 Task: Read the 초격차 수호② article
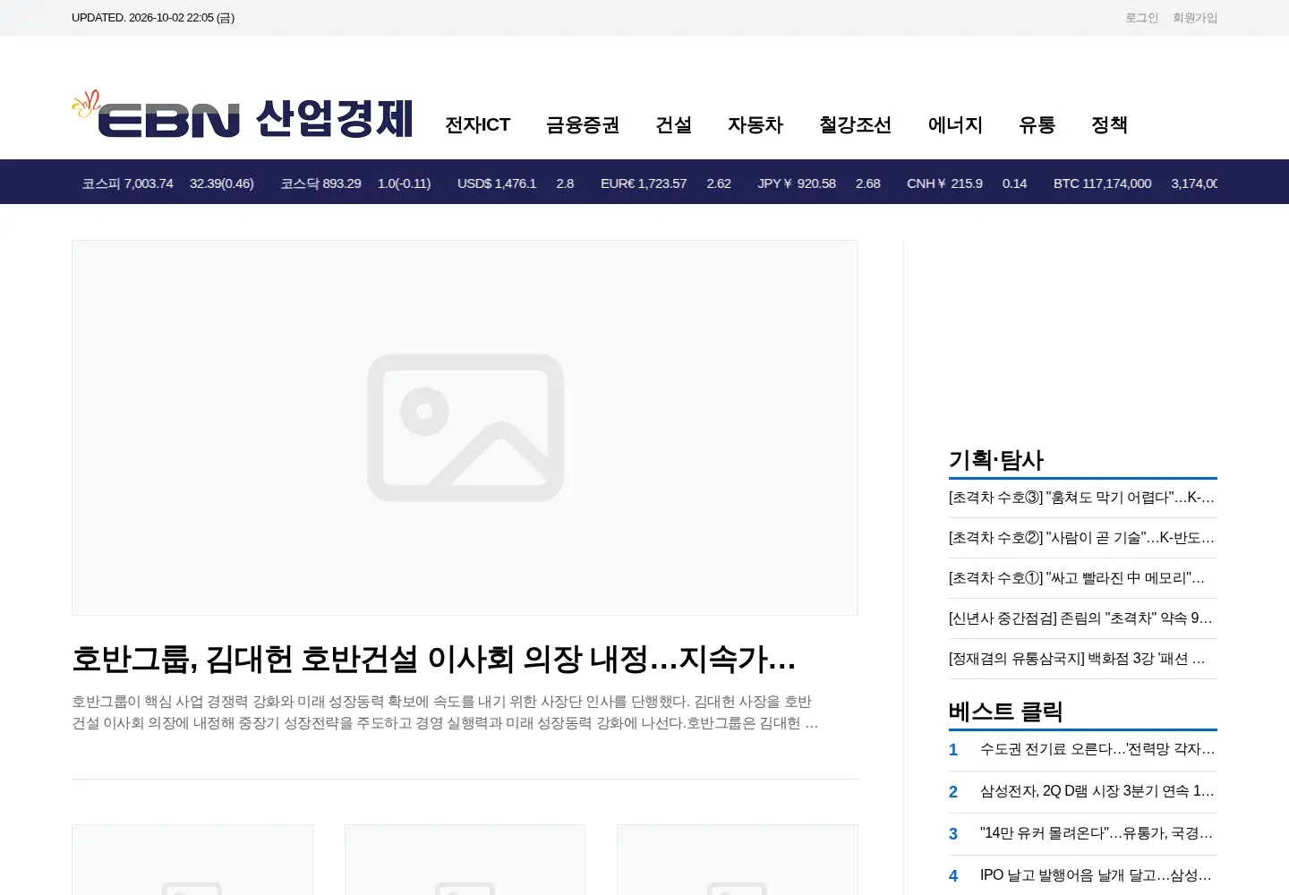pos(1082,538)
